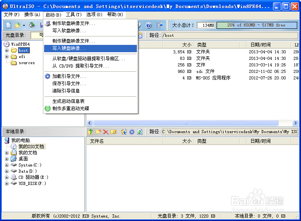Select the 960 KB sdi 文件 row
The width and height of the screenshot is (301, 221).
192,71
